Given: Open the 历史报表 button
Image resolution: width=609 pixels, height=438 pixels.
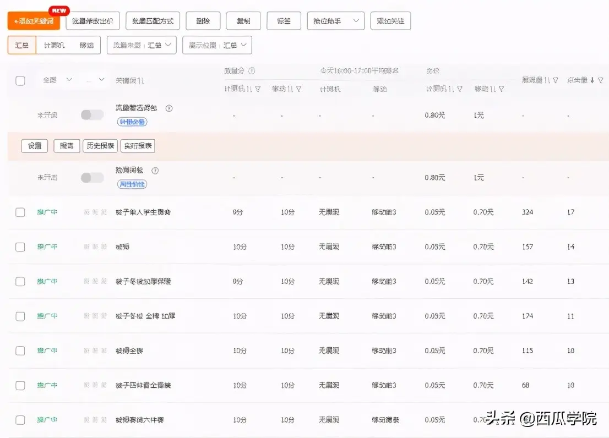Looking at the screenshot, I should click(x=100, y=146).
